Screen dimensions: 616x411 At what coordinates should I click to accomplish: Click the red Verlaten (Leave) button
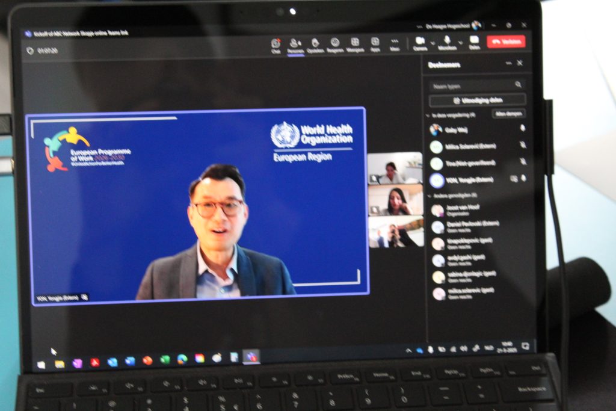click(x=507, y=42)
